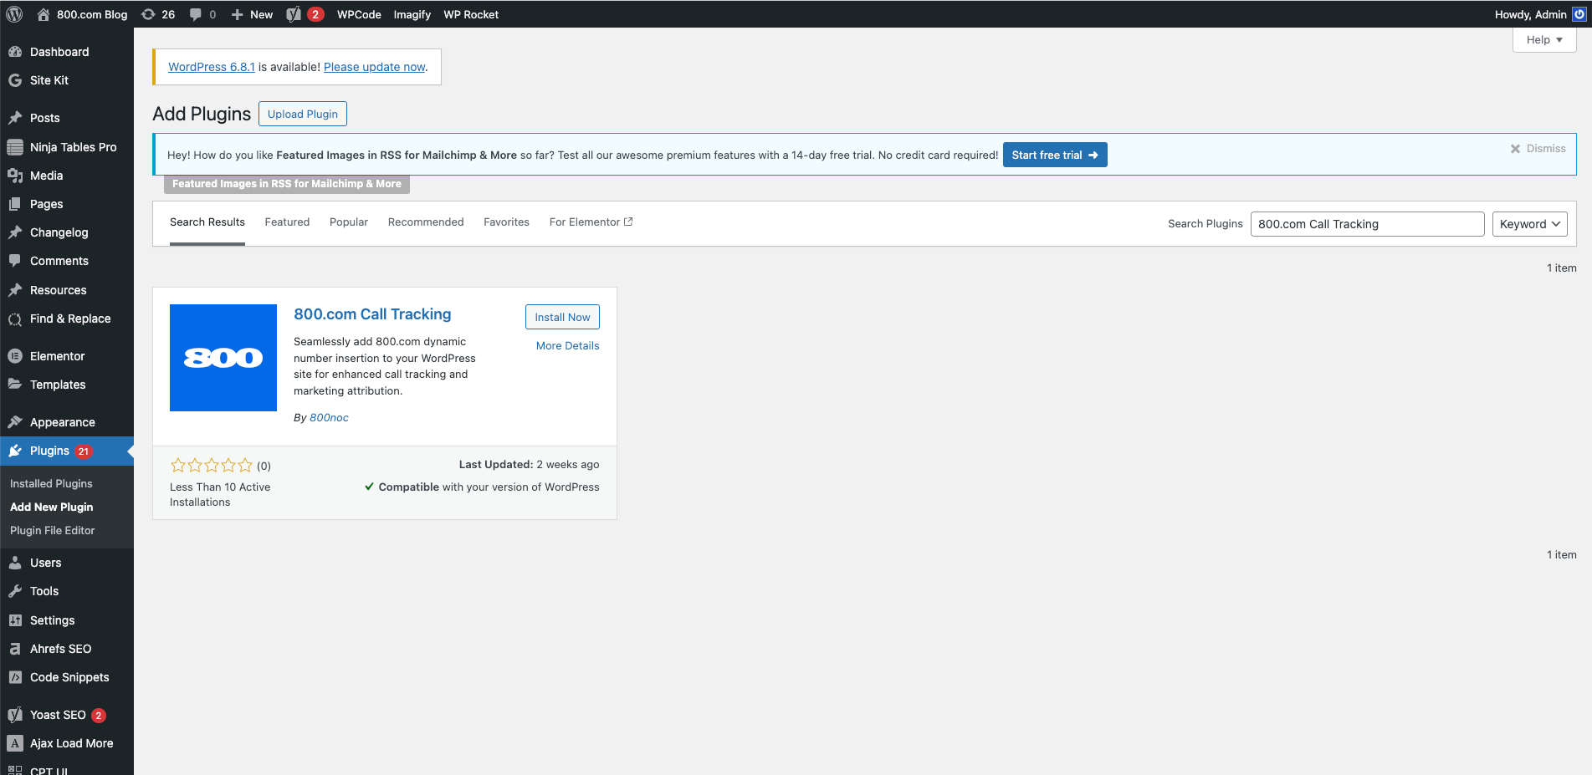Click the blue 800 plugin thumbnail
The image size is (1592, 775).
click(x=223, y=358)
